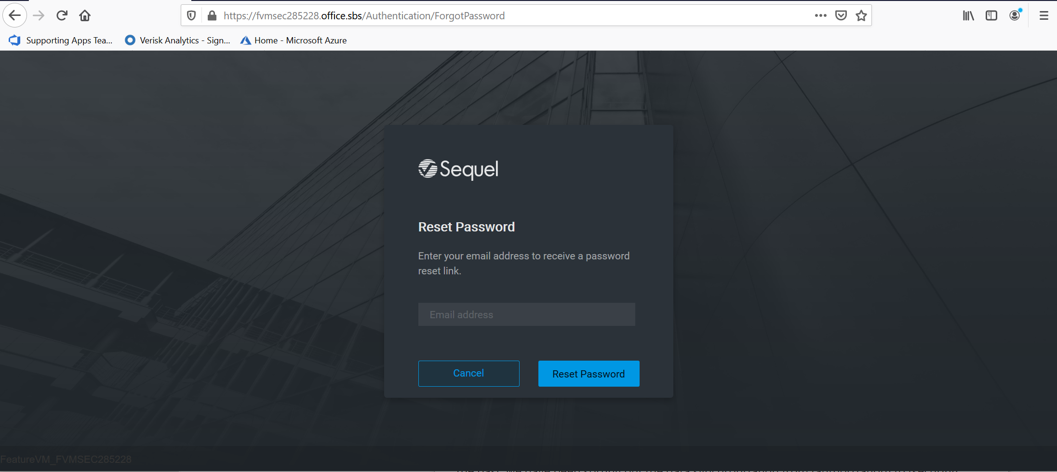Open the tracking protection shield icon
Viewport: 1057px width, 472px height.
(x=191, y=15)
